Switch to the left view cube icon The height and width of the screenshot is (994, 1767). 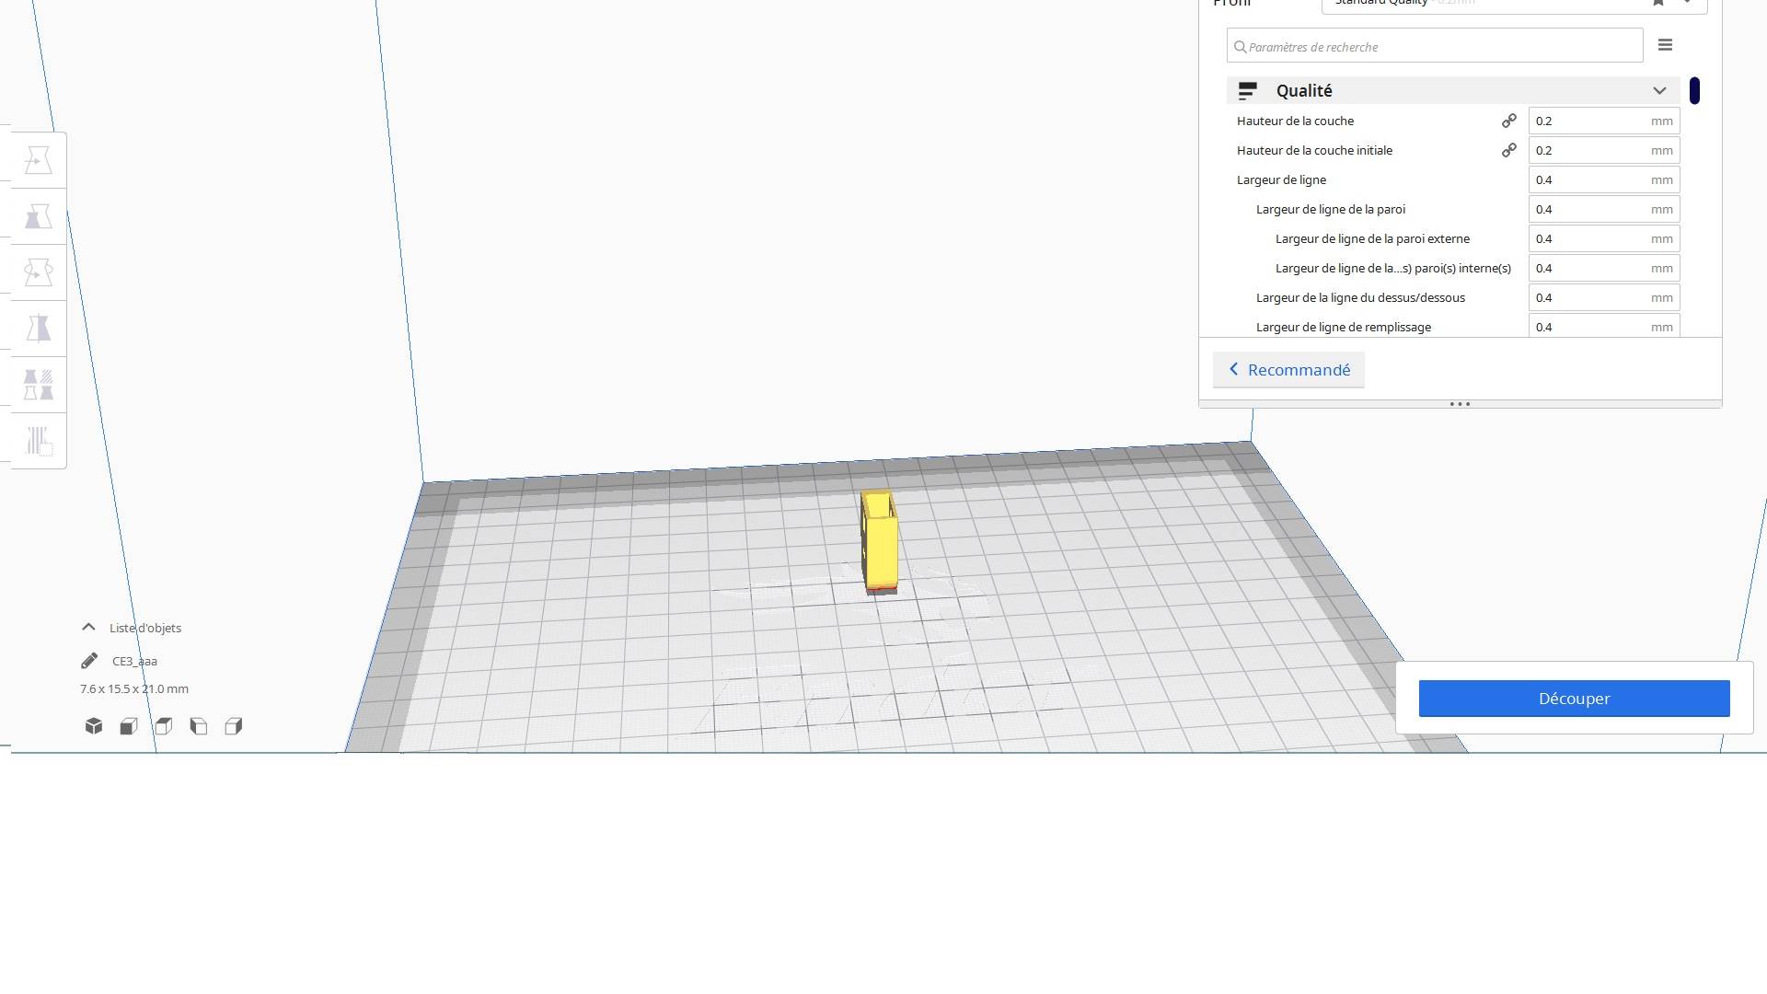199,726
